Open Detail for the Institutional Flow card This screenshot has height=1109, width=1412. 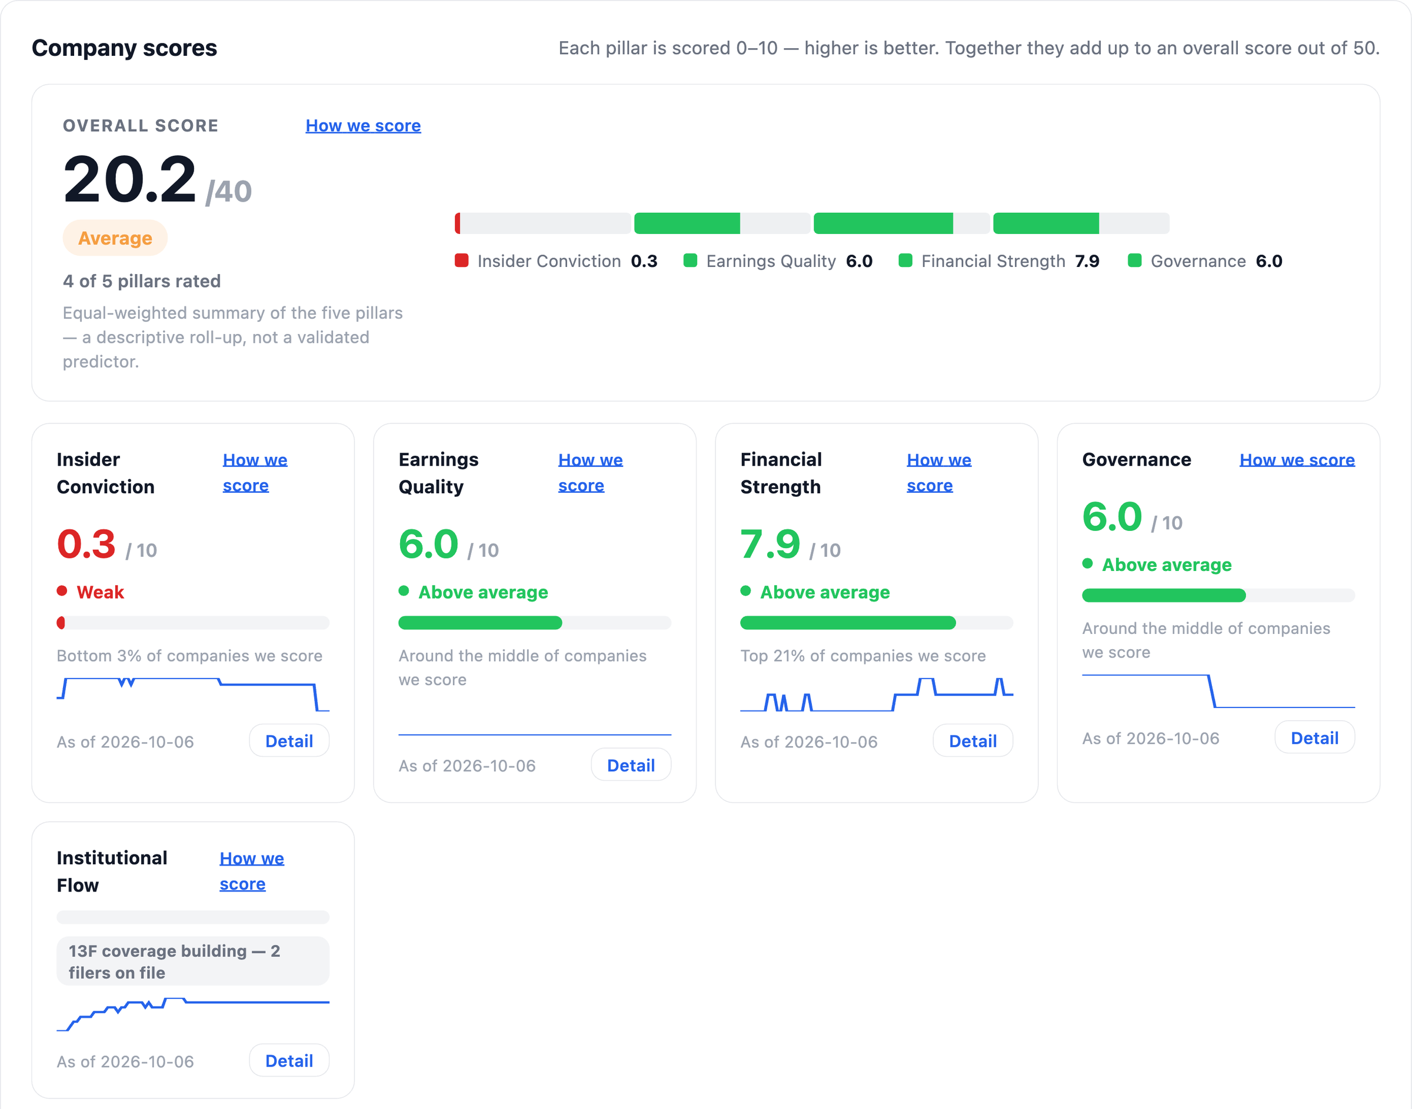(289, 1060)
